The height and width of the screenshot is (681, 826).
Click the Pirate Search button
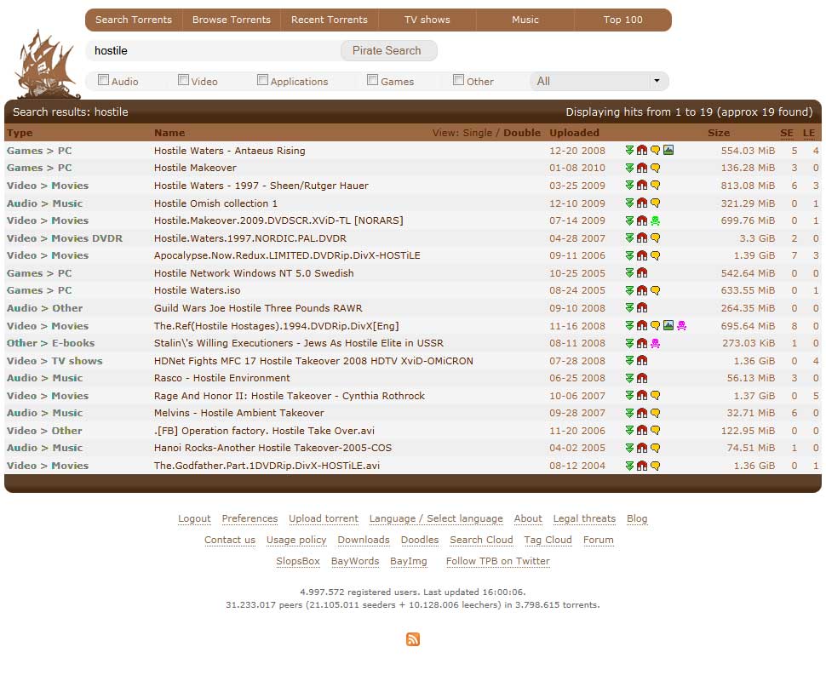click(x=388, y=50)
